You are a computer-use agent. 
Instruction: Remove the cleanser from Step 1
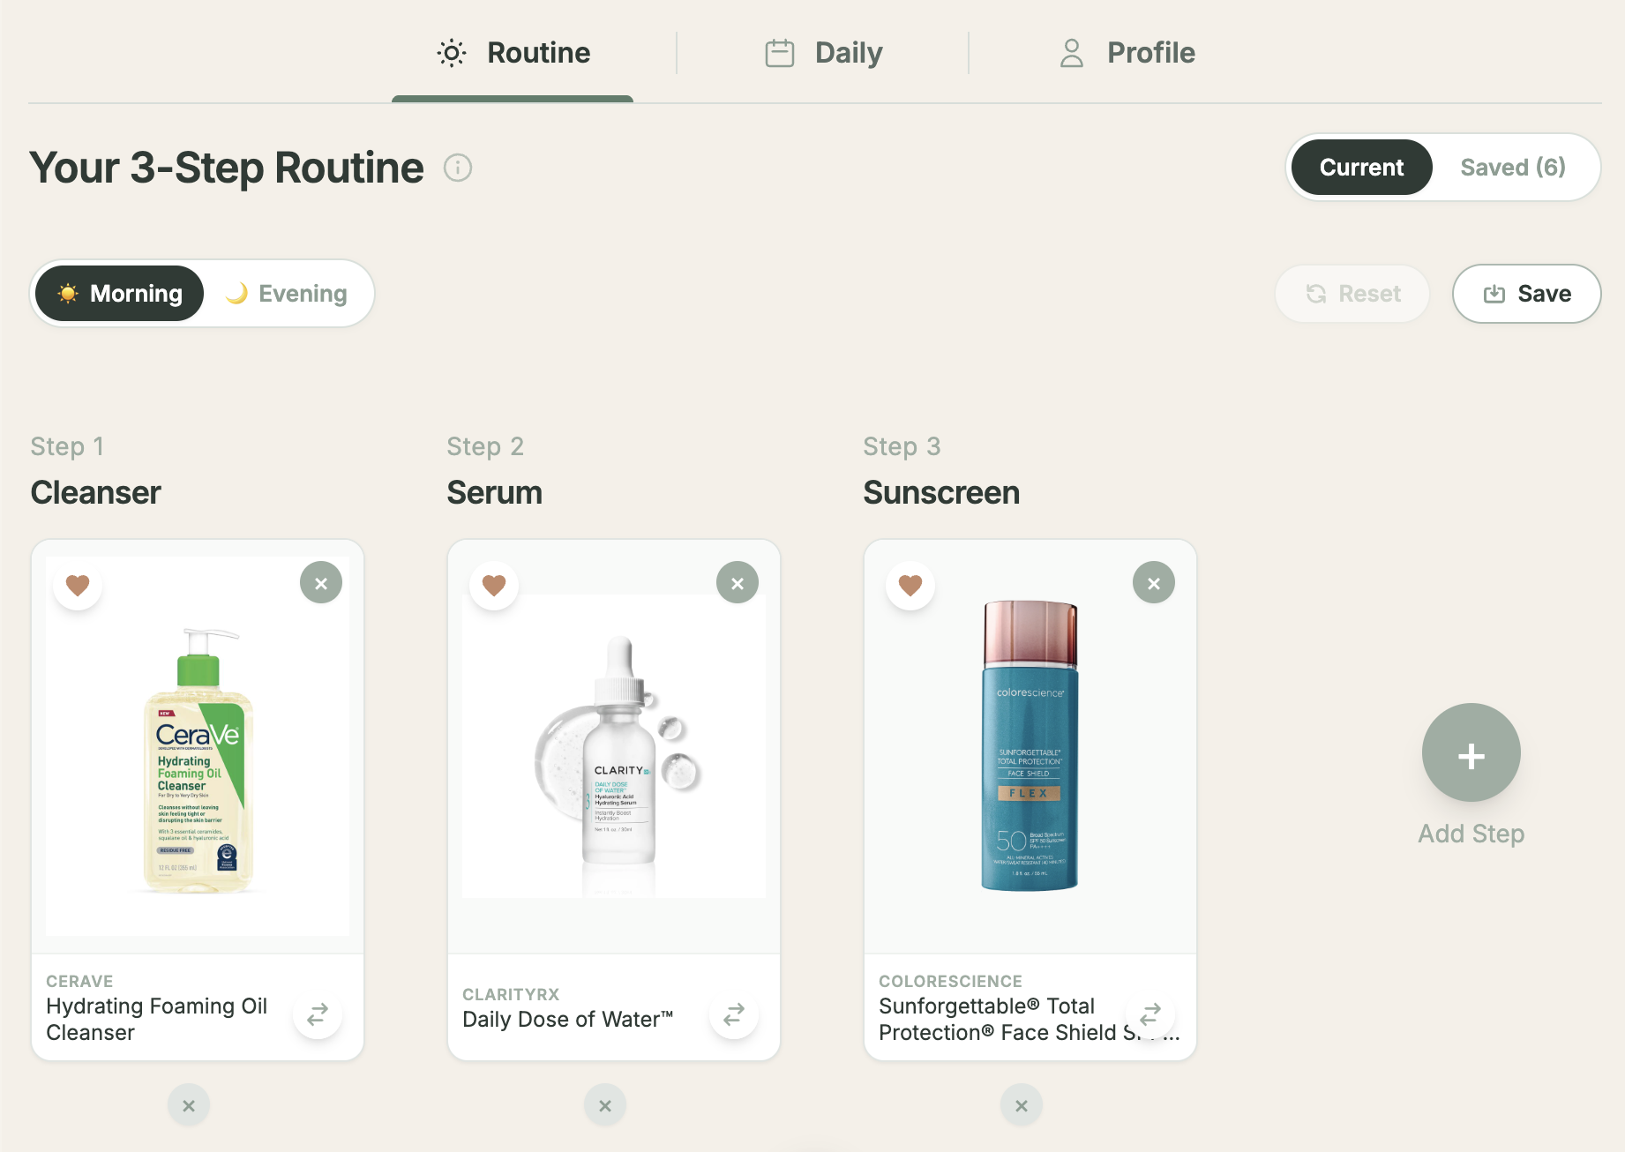pyautogui.click(x=321, y=582)
